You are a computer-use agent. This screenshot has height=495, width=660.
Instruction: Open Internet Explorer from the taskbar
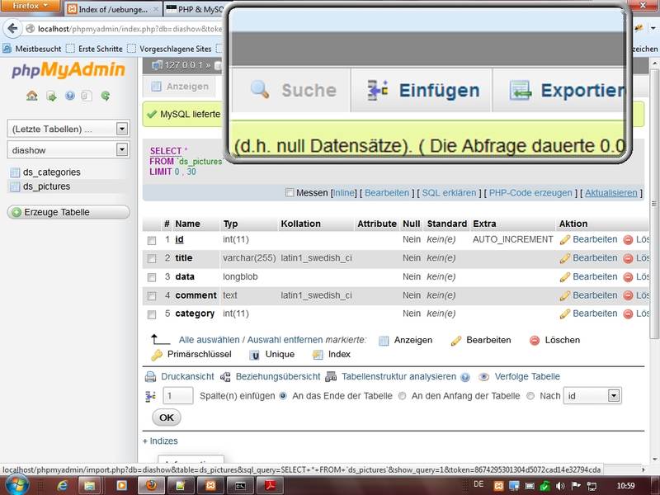(x=63, y=485)
